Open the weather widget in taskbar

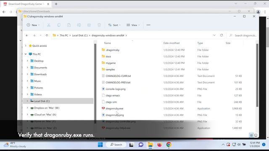click(15, 145)
